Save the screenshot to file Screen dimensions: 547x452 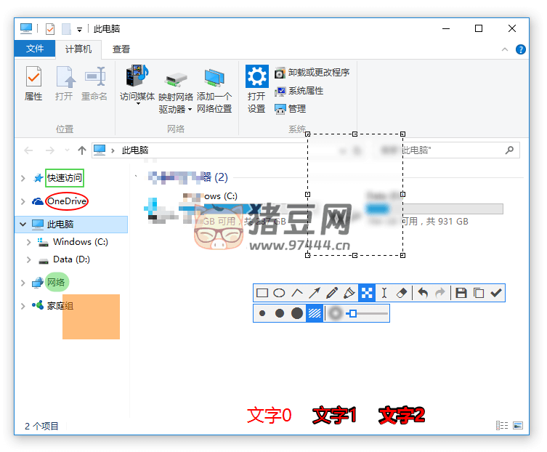(461, 293)
